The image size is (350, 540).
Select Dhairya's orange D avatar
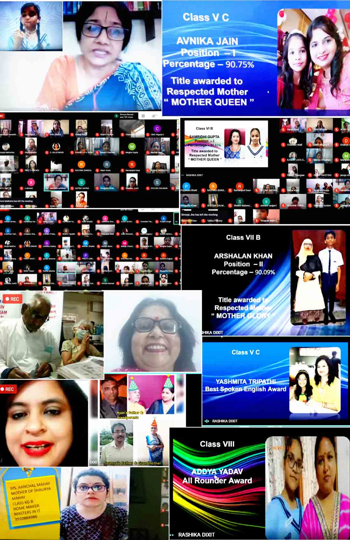pos(346,140)
